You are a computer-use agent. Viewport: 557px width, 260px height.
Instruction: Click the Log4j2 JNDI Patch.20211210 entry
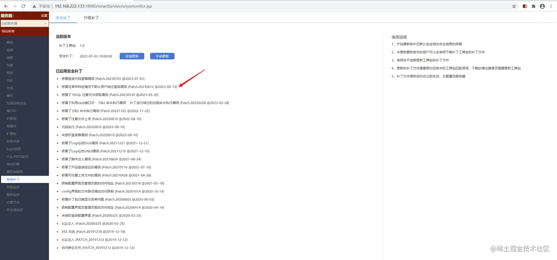click(105, 151)
